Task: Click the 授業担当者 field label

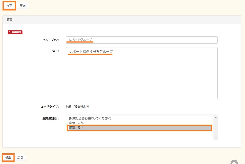Action: point(50,119)
